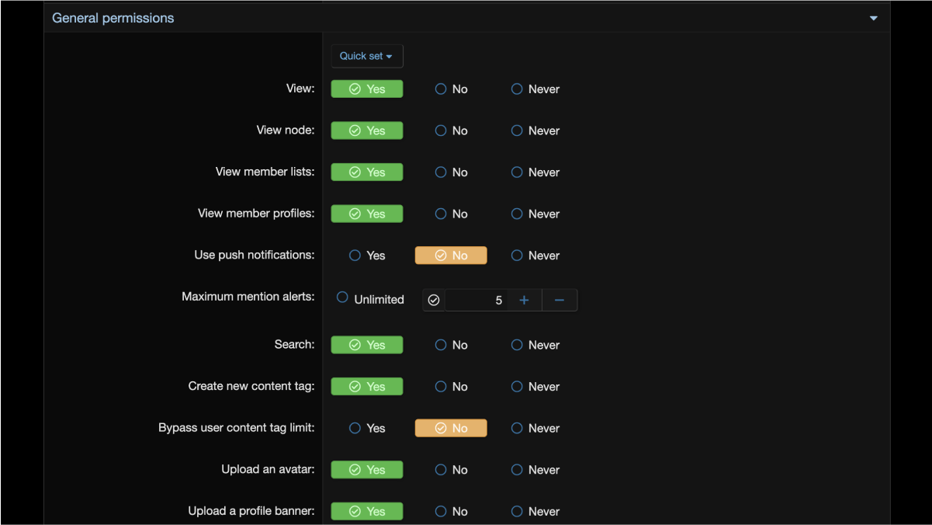Screen dimensions: 932x525
Task: Select No for Bypass user content tag limit
Action: pyautogui.click(x=451, y=428)
